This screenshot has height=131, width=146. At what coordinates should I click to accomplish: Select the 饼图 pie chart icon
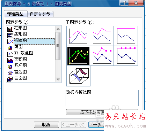(x=10, y=48)
